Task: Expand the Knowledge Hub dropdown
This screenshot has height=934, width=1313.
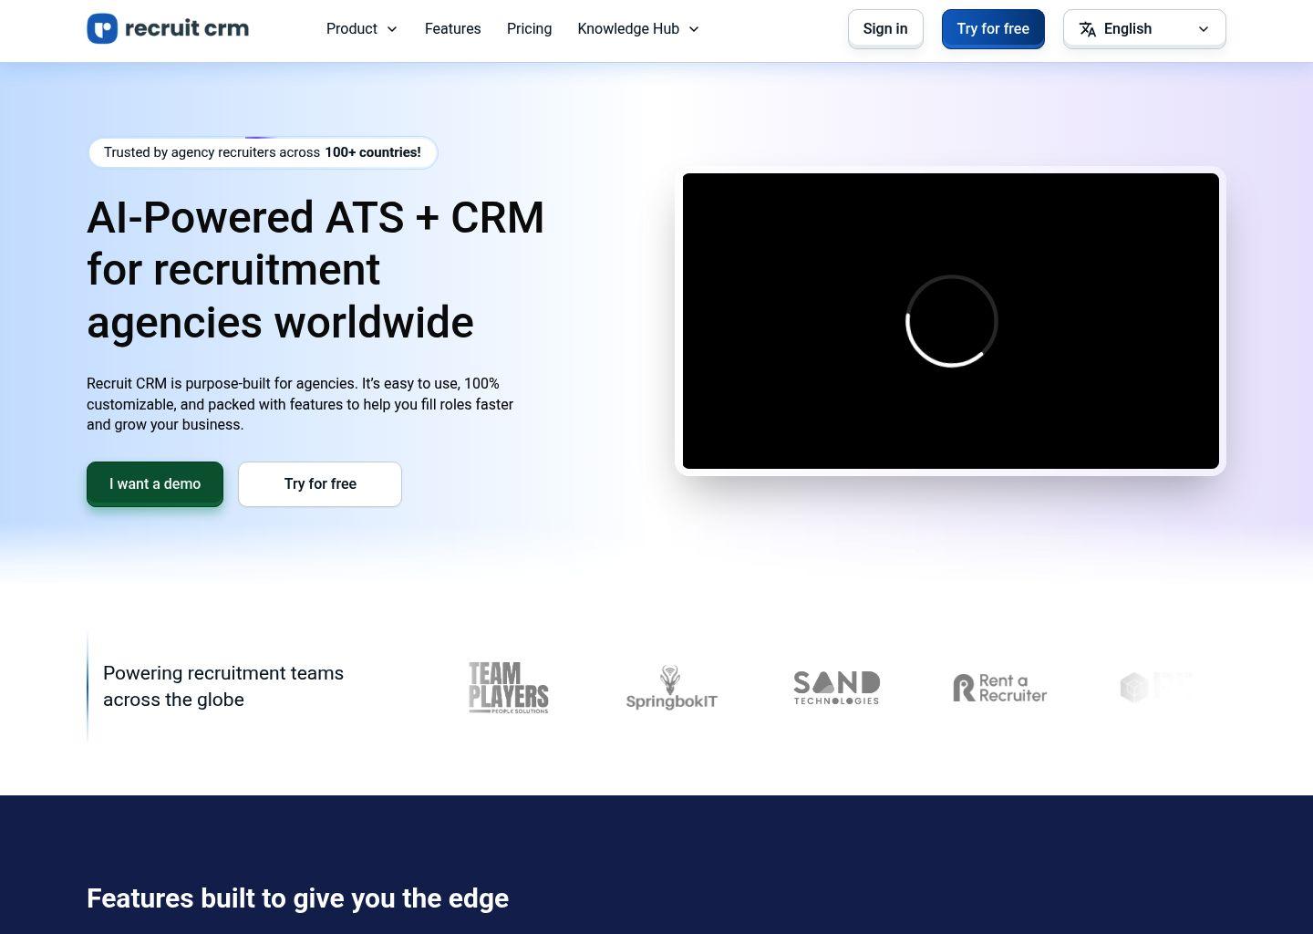Action: coord(637,28)
